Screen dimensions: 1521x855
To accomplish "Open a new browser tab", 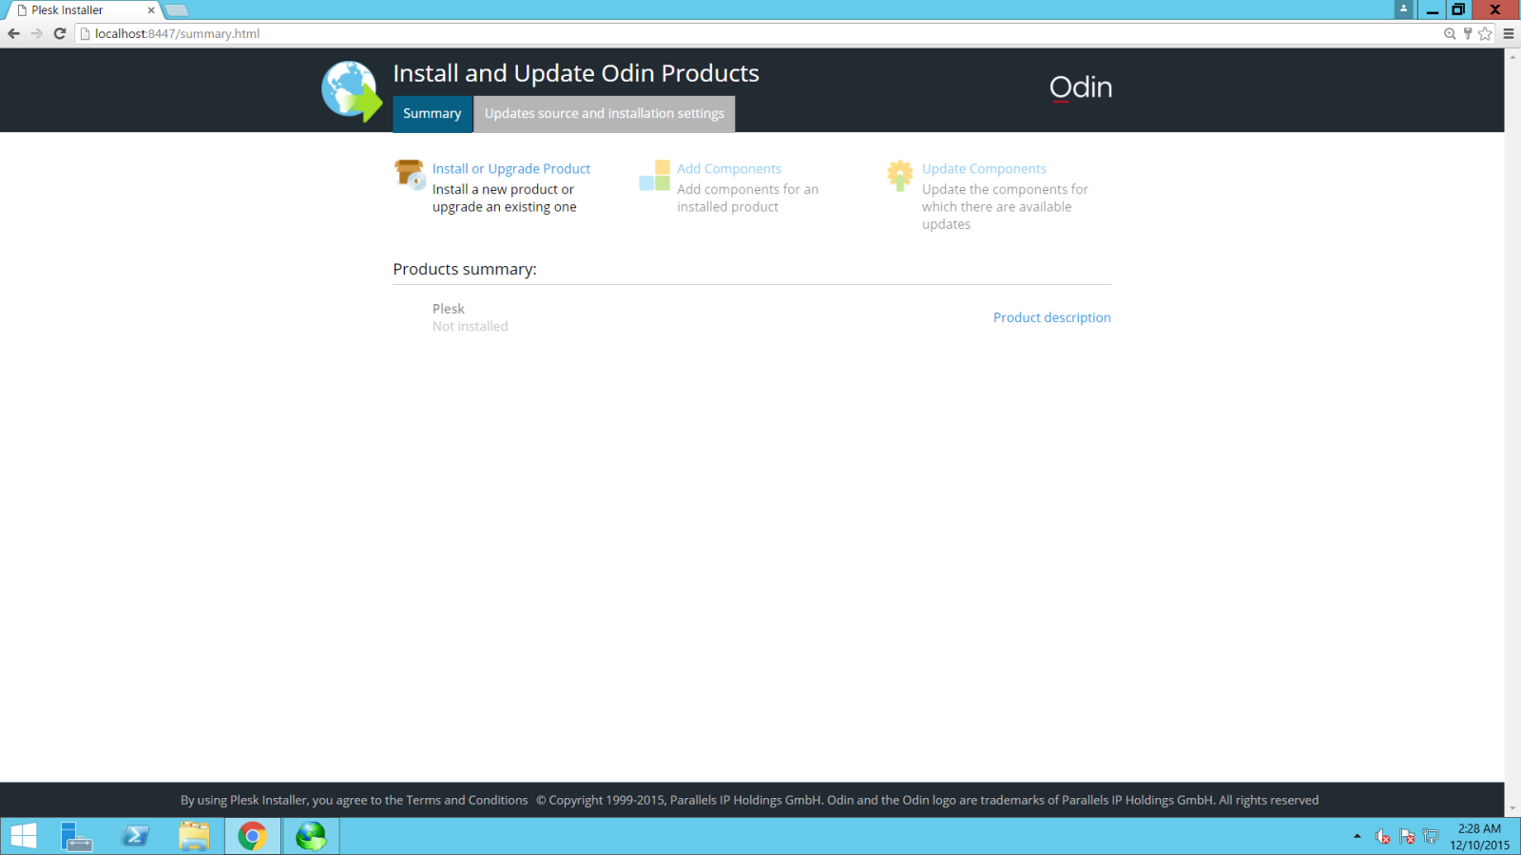I will pyautogui.click(x=177, y=10).
